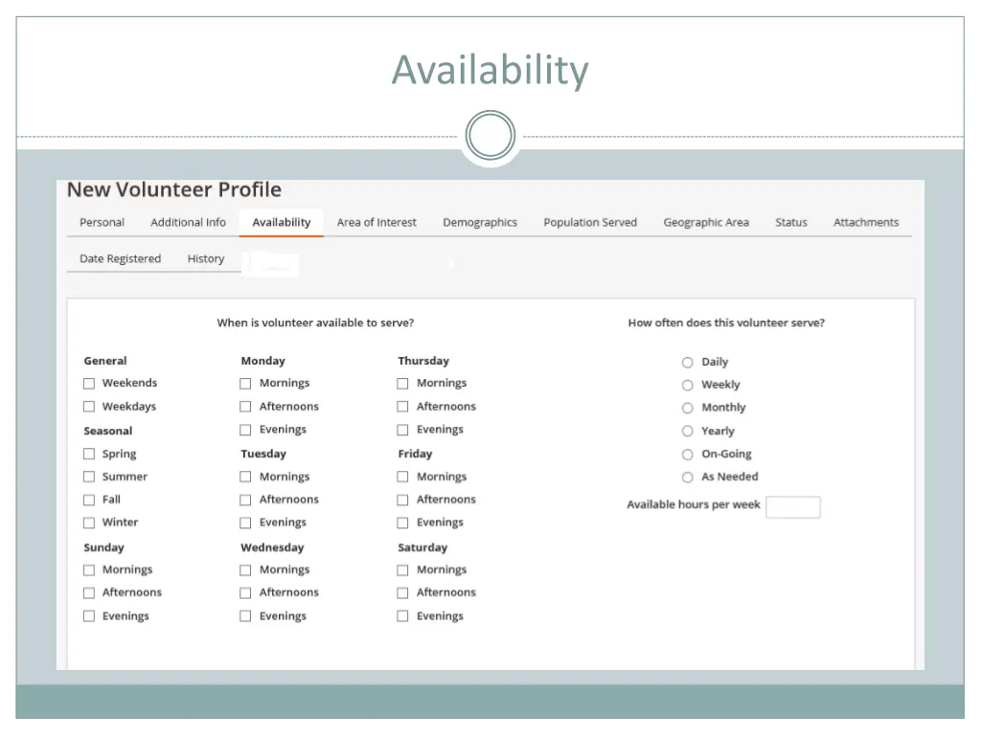Check the Weekends checkbox under General
This screenshot has width=981, height=735.
[89, 384]
